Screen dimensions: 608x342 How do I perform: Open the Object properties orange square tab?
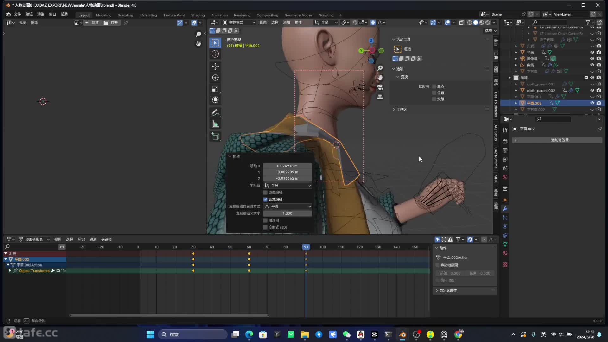(505, 200)
